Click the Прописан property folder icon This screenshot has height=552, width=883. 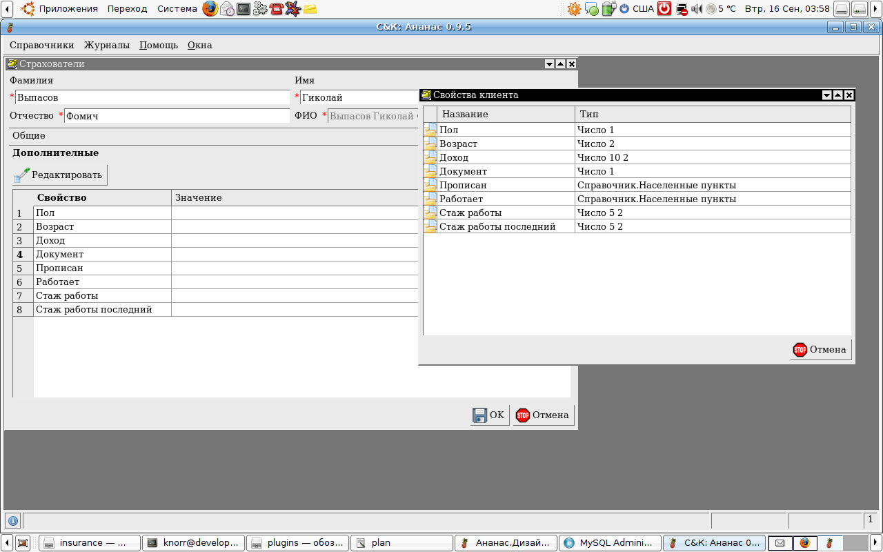click(x=430, y=185)
